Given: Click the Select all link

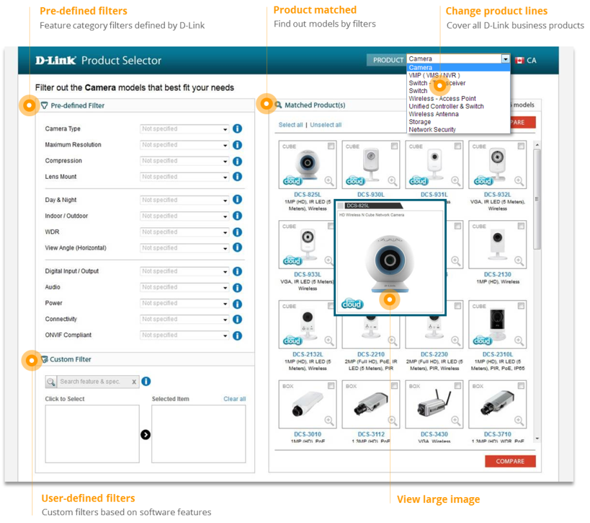Looking at the screenshot, I should [x=290, y=125].
